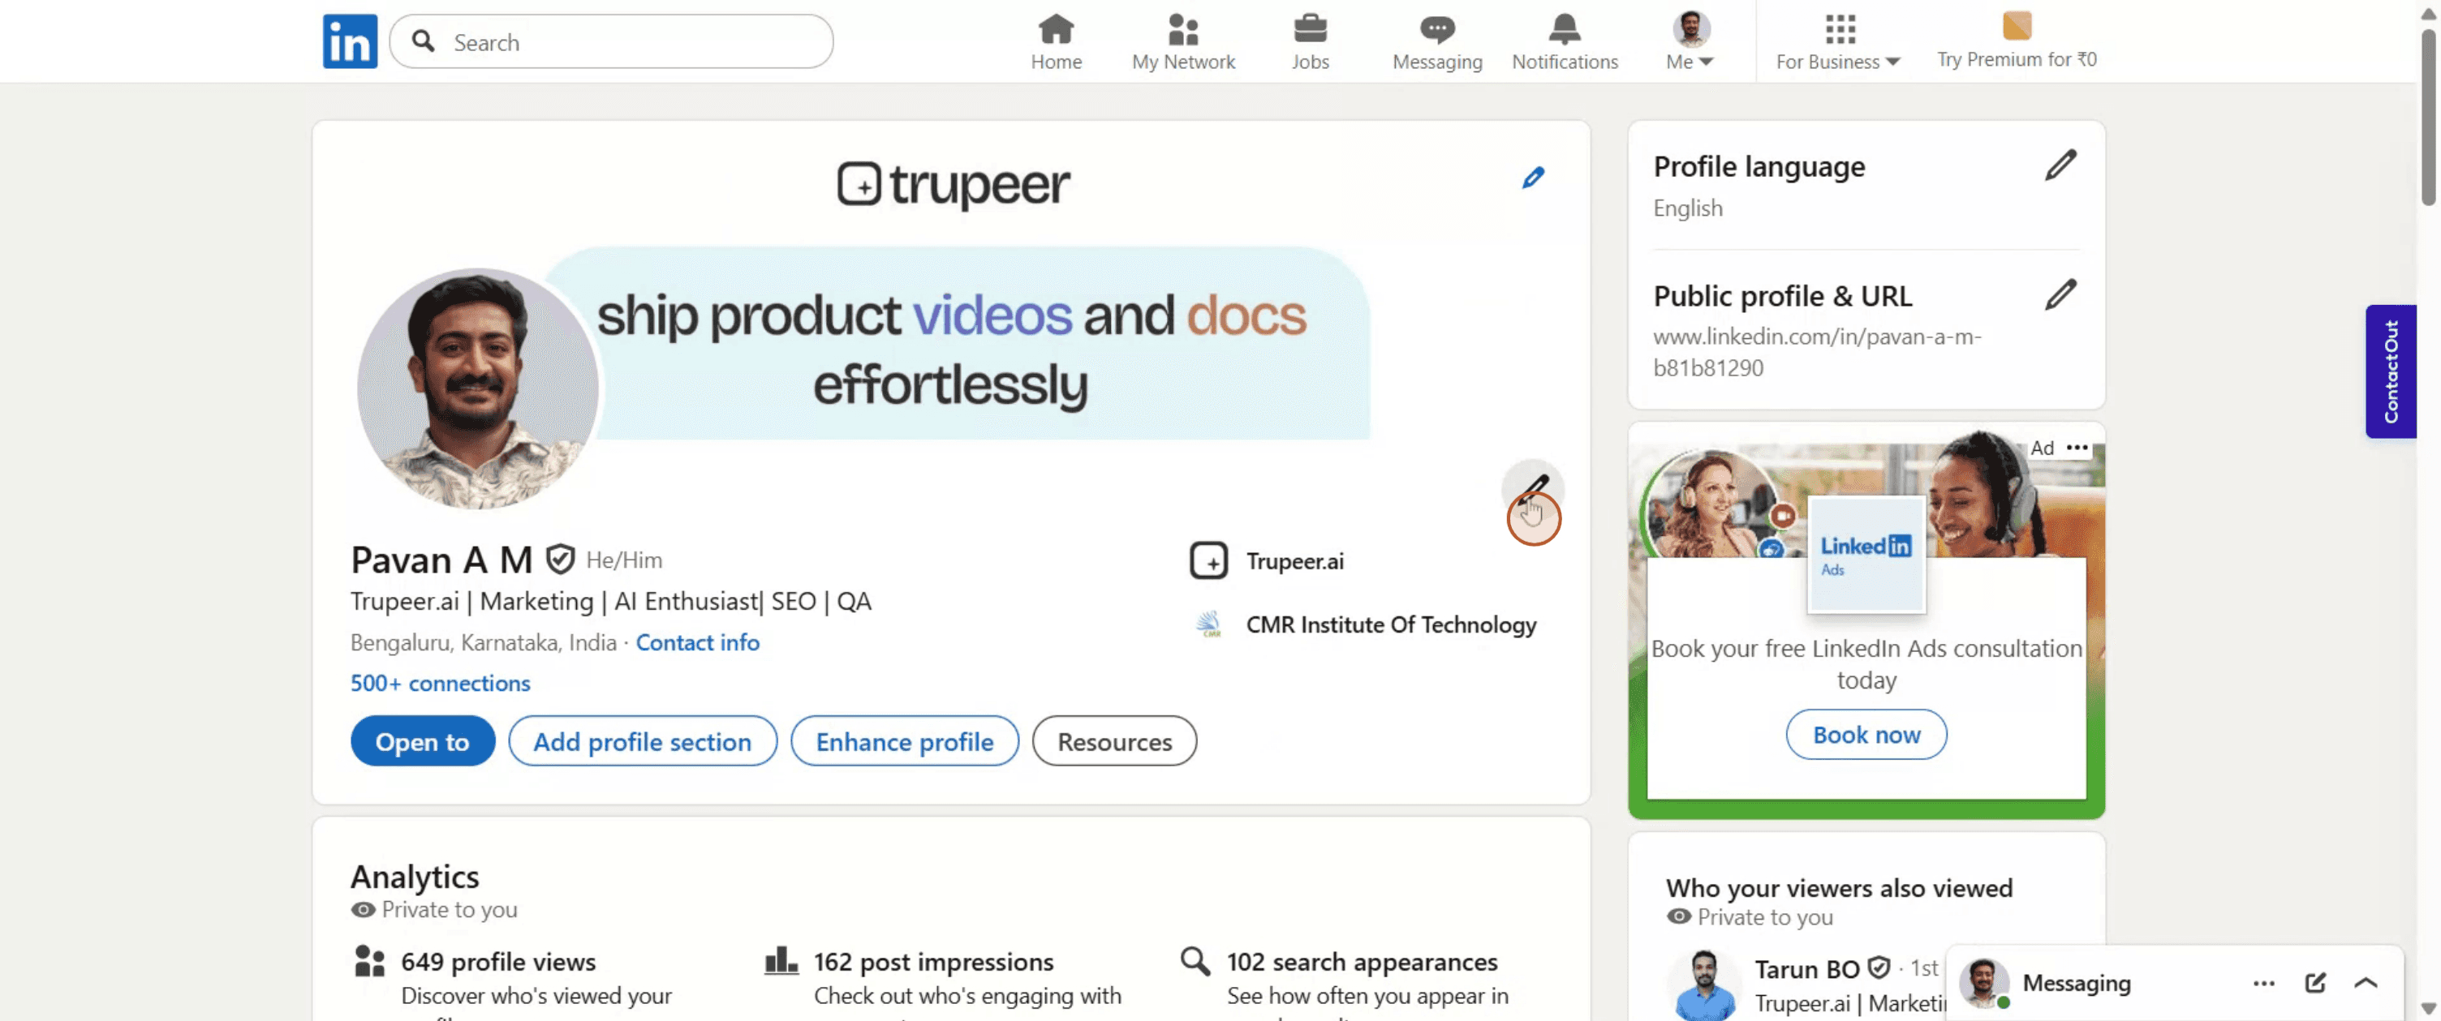2441x1021 pixels.
Task: Click the LinkedIn logo icon
Action: point(350,41)
